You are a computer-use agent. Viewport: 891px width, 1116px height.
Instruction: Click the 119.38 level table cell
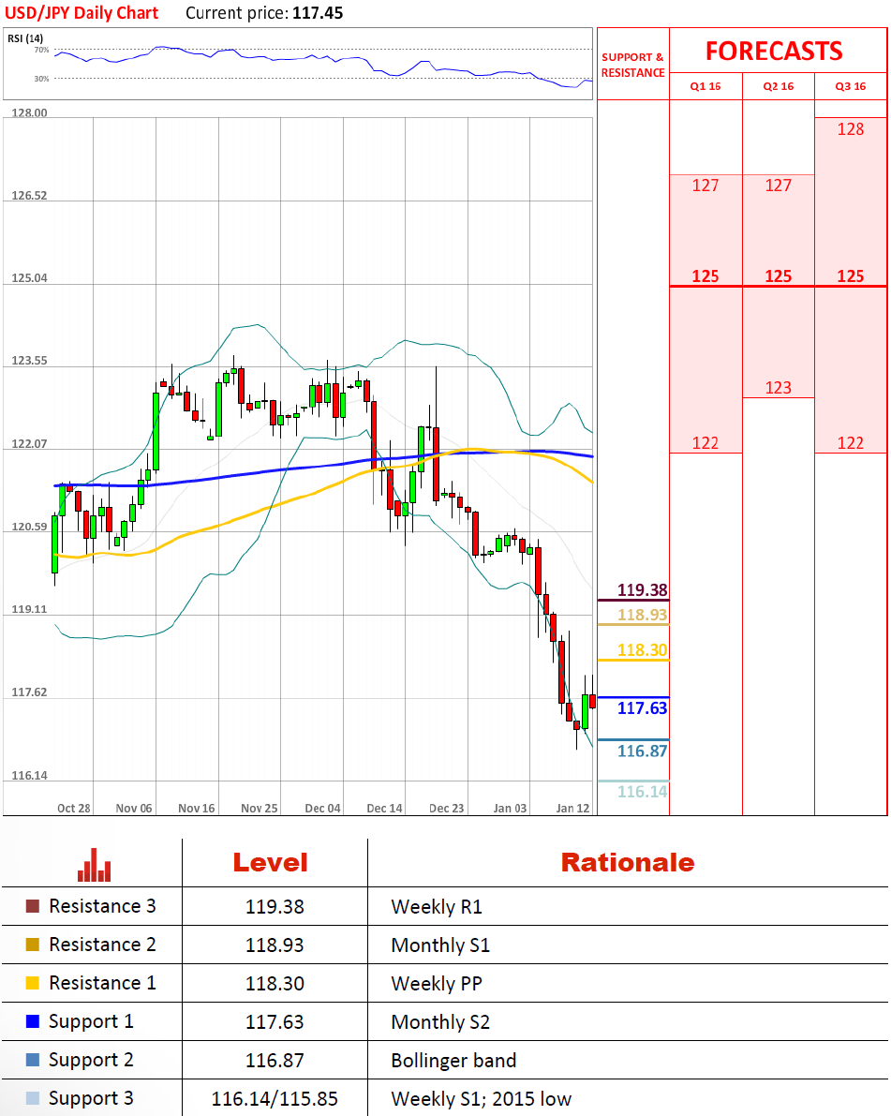tap(275, 907)
